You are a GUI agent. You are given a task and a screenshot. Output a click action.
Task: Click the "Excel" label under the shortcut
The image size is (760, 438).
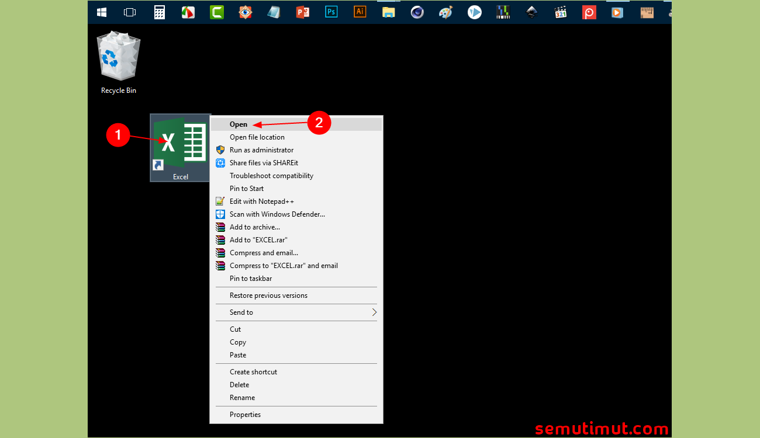(x=181, y=176)
